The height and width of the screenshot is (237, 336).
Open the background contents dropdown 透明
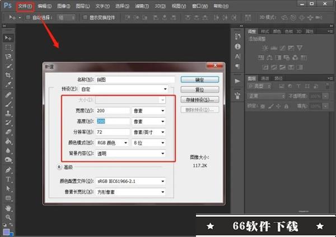(x=130, y=154)
